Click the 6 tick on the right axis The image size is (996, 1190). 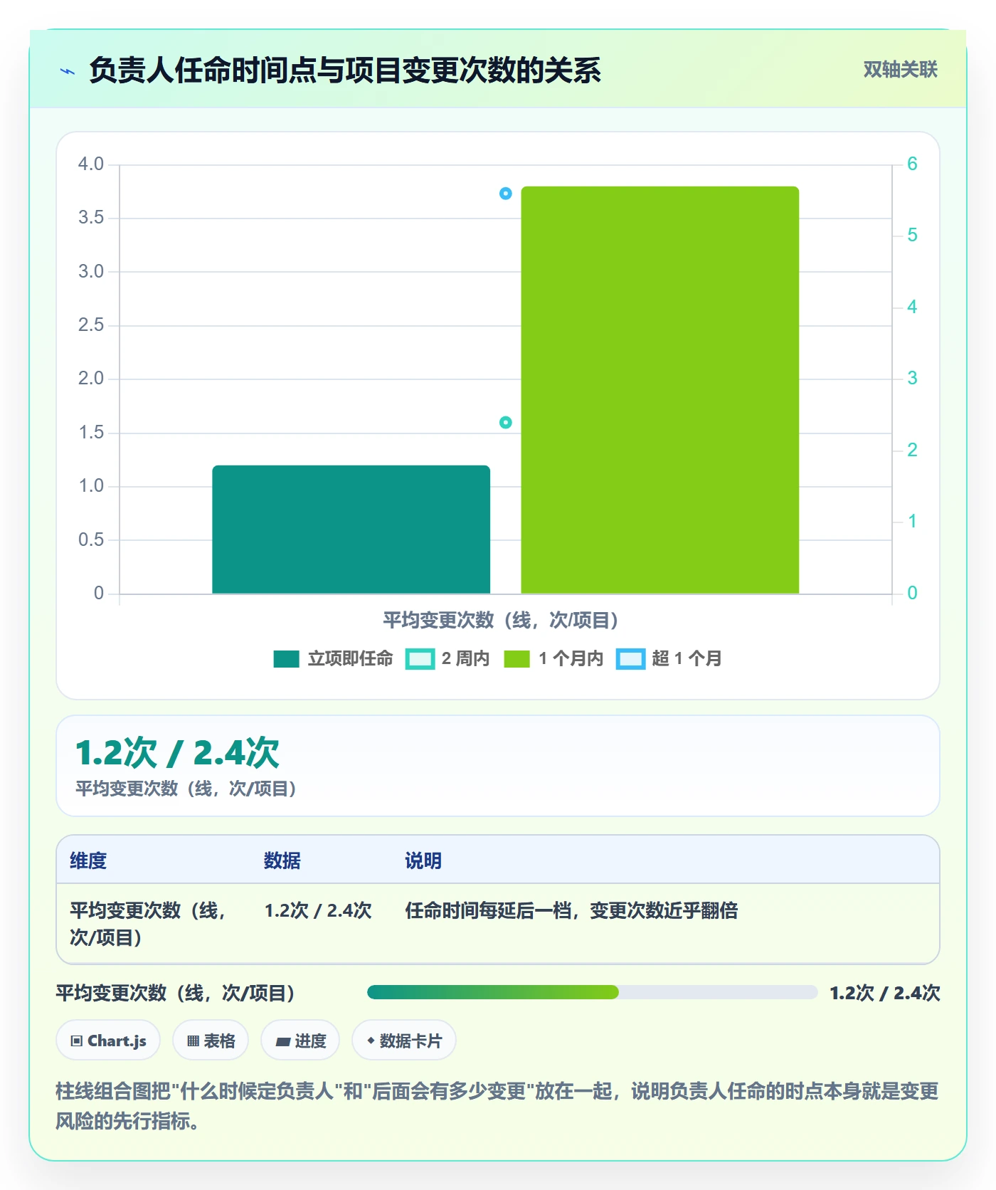(x=912, y=164)
